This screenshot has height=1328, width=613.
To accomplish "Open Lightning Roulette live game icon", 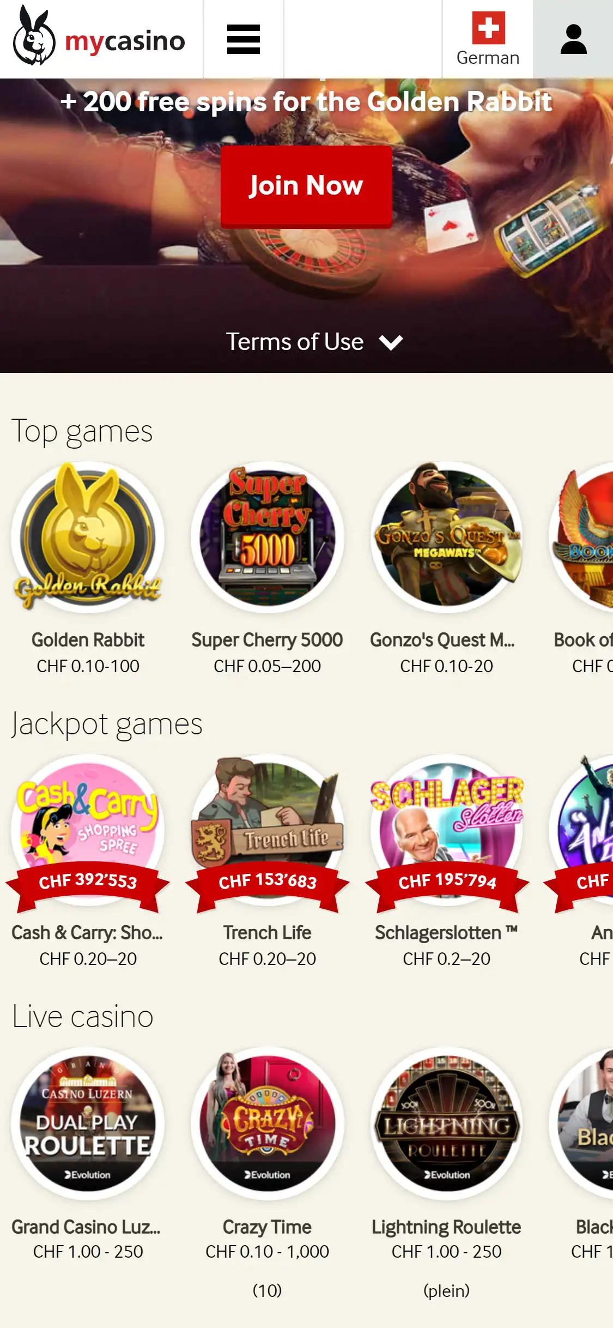I will coord(446,1123).
